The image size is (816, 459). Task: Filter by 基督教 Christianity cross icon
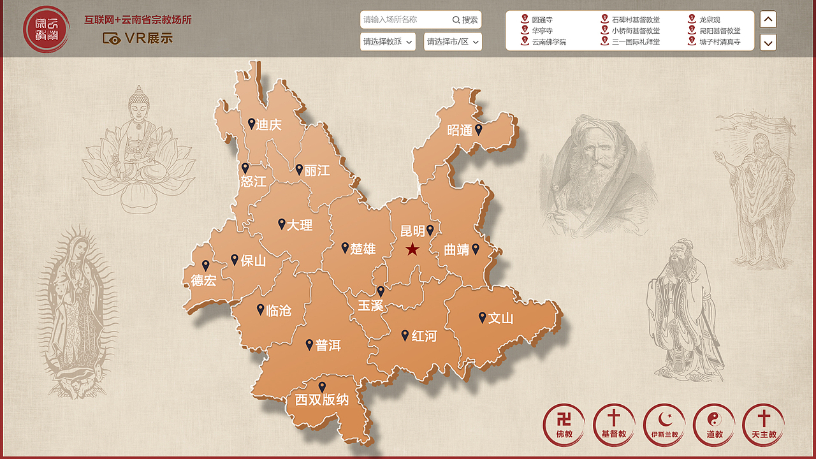pyautogui.click(x=614, y=425)
